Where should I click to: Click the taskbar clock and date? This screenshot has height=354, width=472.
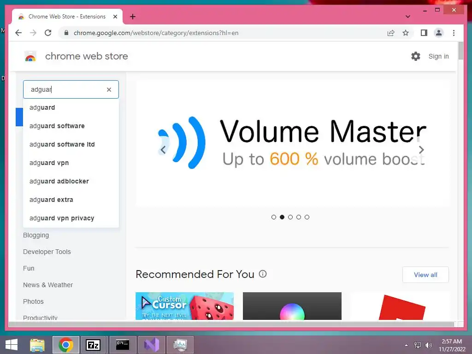tap(452, 345)
